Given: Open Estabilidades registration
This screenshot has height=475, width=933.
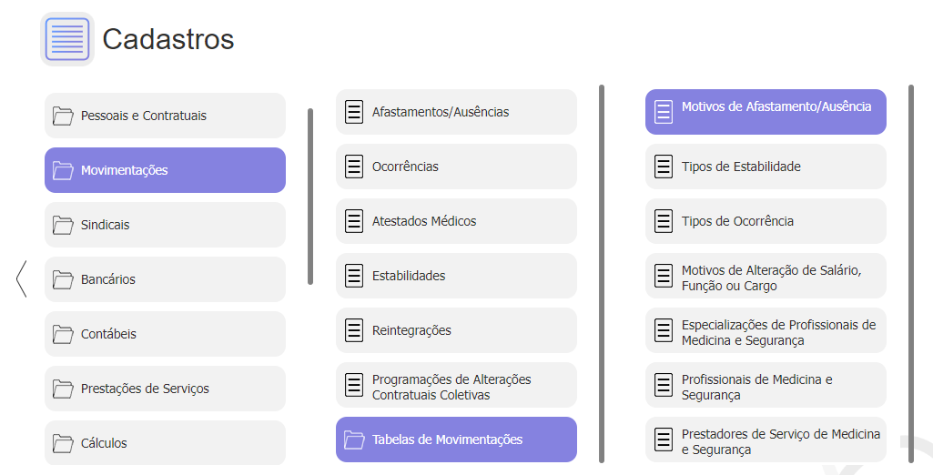Looking at the screenshot, I should pos(456,276).
